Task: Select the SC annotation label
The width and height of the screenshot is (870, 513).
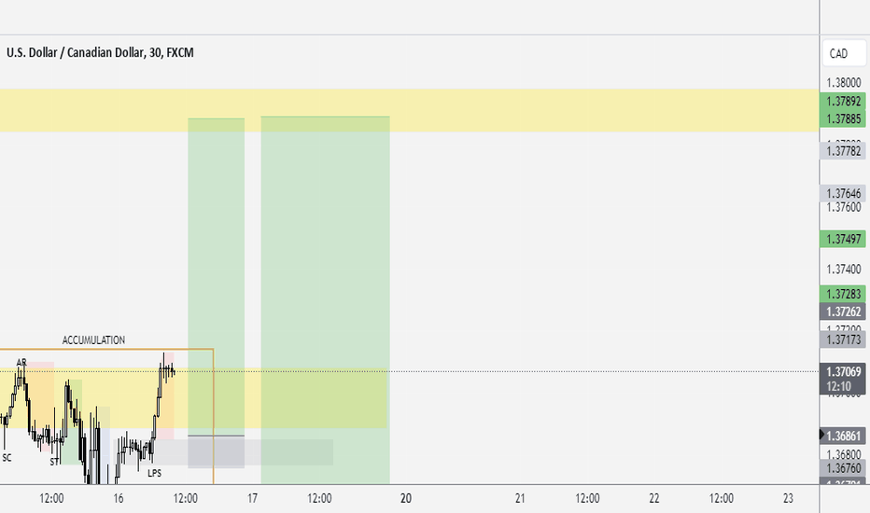Action: pos(7,458)
